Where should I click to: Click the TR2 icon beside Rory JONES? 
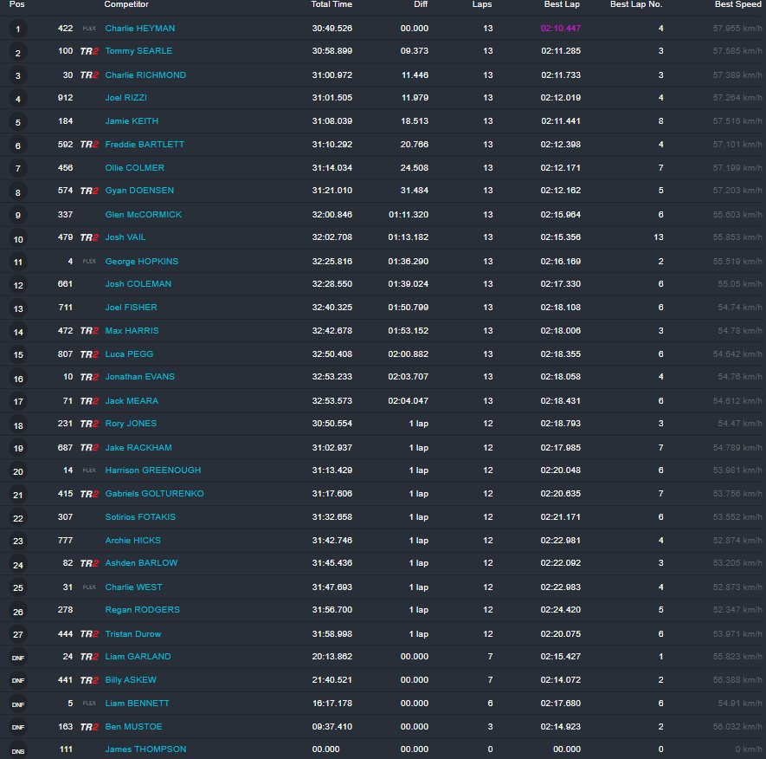[89, 424]
